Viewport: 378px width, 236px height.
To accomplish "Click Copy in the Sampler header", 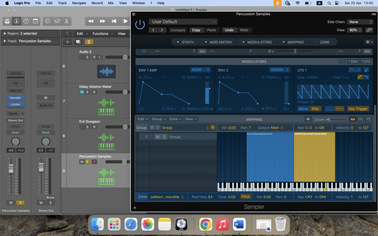I will [x=196, y=30].
